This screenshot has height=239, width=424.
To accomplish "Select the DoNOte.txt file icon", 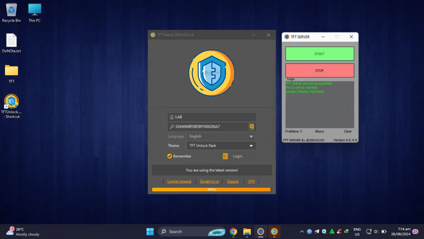I will click(x=11, y=43).
